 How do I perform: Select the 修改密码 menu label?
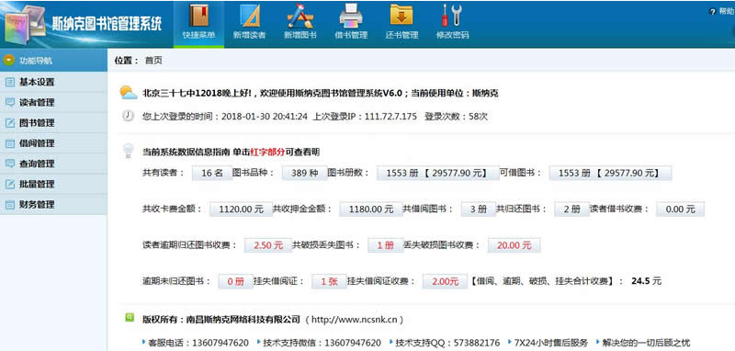(452, 35)
